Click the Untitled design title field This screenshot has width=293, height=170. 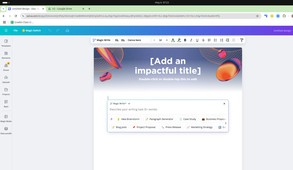coord(283,30)
